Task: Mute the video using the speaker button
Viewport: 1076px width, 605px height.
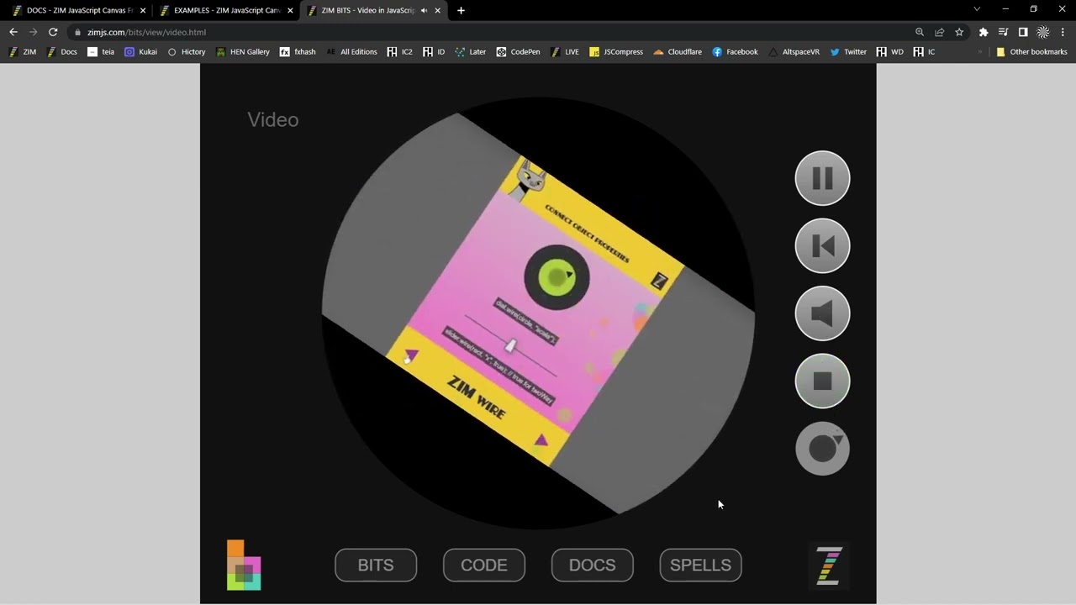Action: tap(822, 313)
